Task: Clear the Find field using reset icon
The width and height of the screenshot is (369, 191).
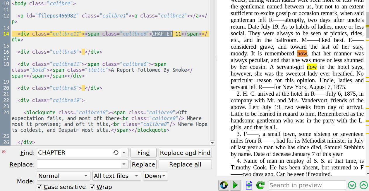Action: (116, 153)
